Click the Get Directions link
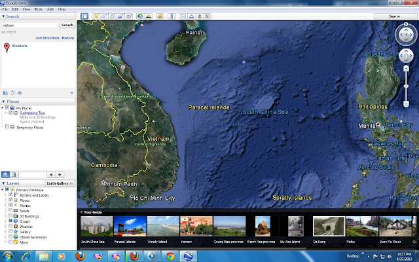This screenshot has width=419, height=262. tap(48, 38)
